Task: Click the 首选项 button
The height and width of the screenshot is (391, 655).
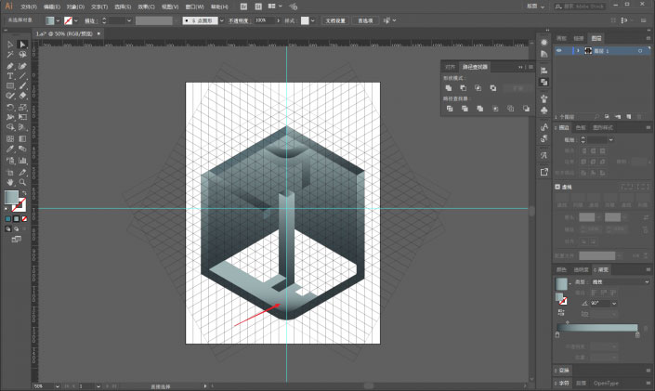Action: click(x=365, y=20)
